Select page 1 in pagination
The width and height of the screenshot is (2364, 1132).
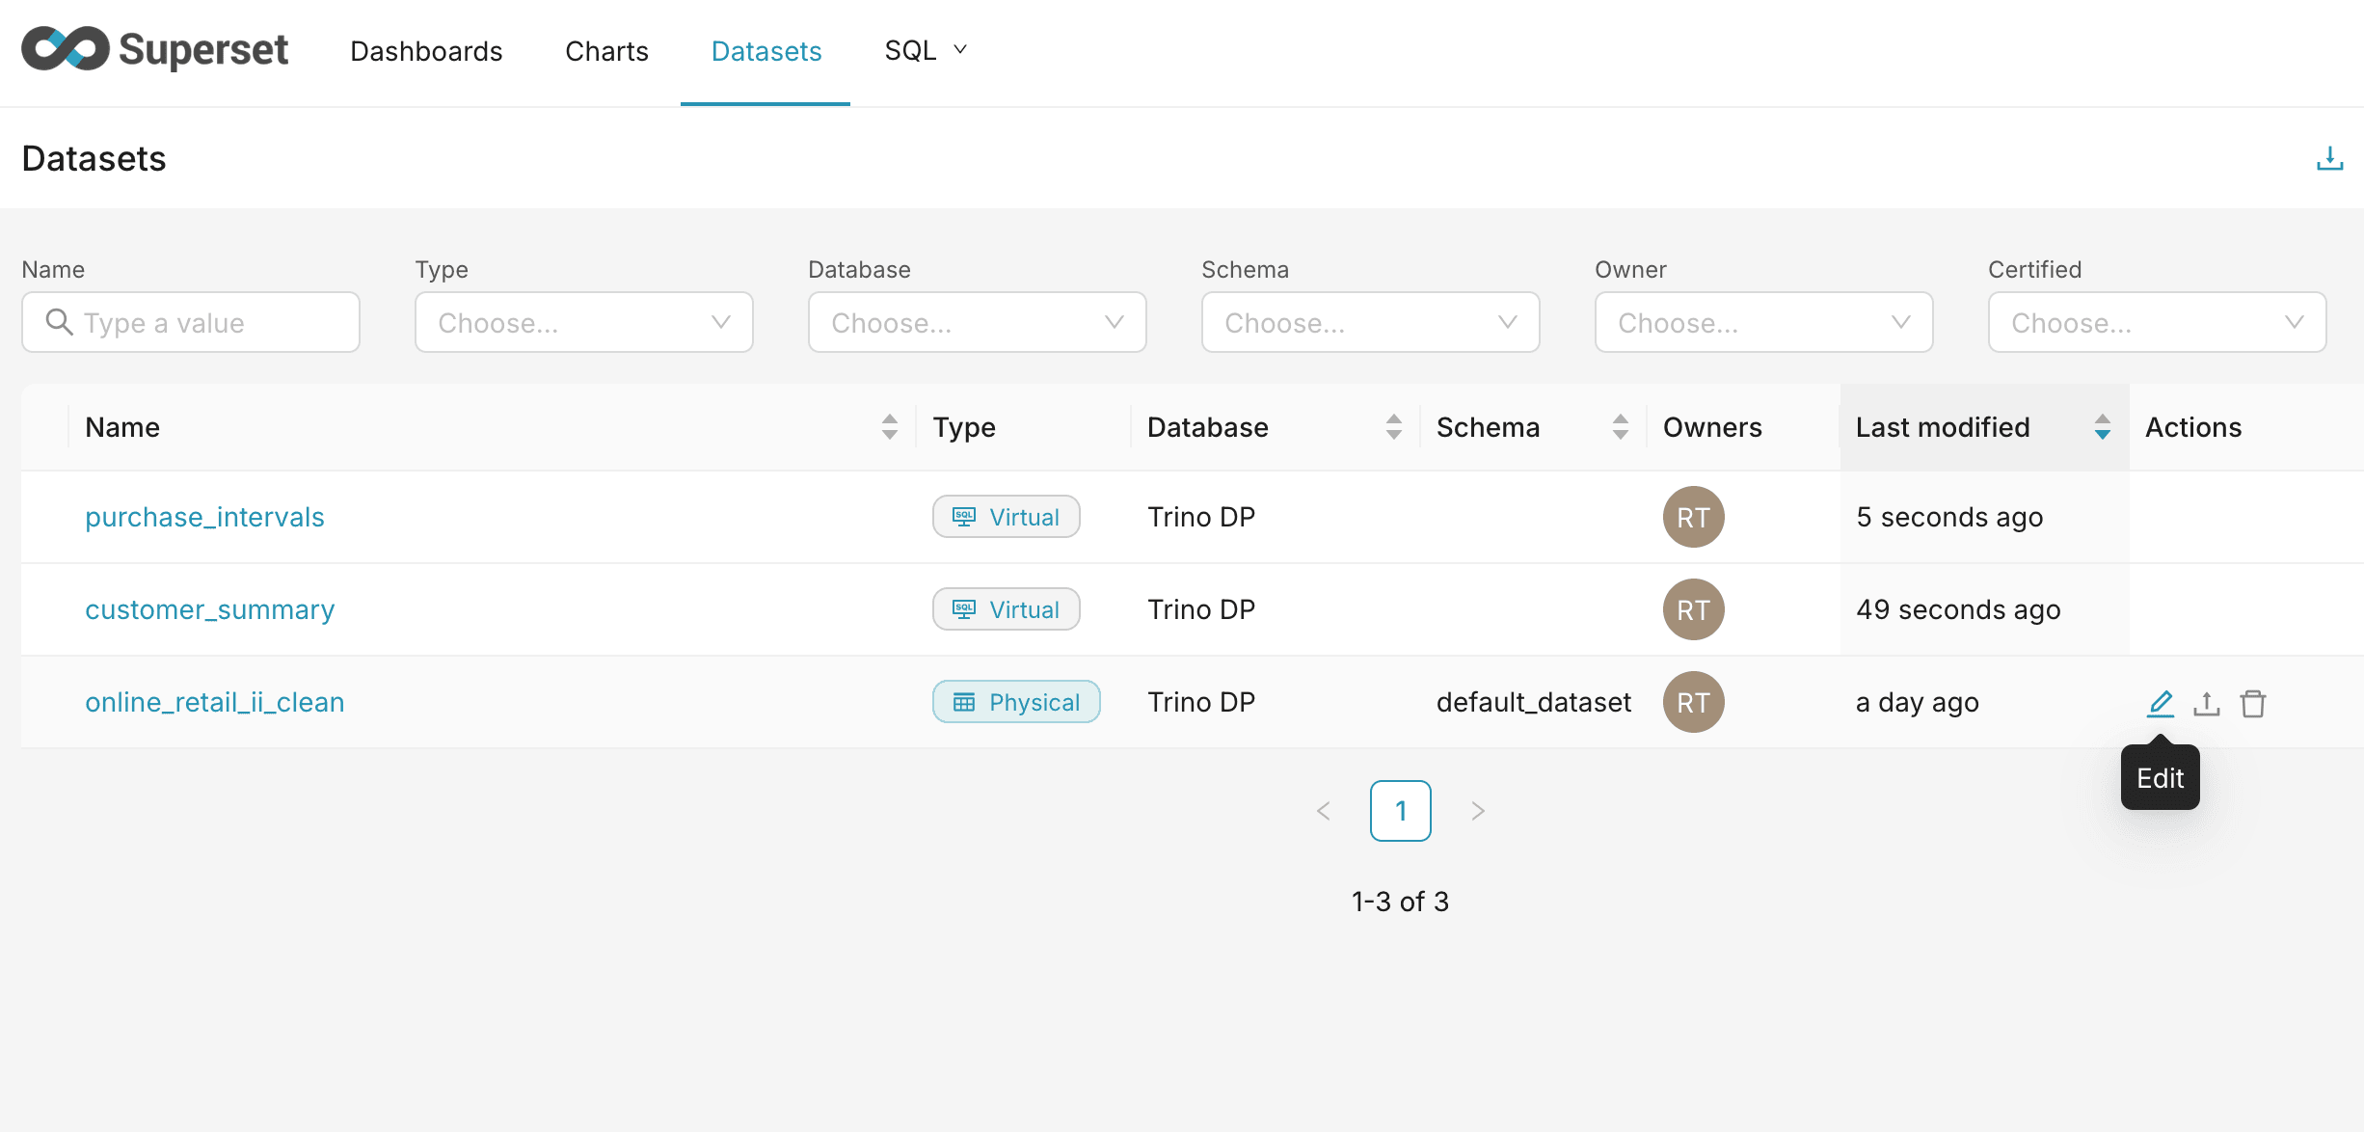pyautogui.click(x=1400, y=811)
